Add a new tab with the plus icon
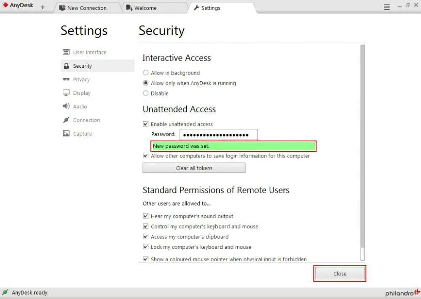Viewport: 421px width, 299px height. tap(43, 7)
